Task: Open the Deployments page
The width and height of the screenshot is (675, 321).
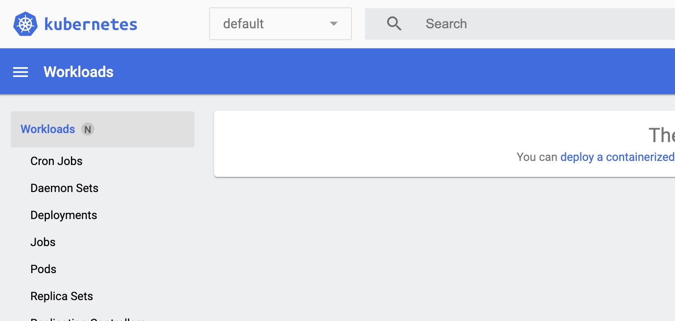Action: [x=64, y=215]
